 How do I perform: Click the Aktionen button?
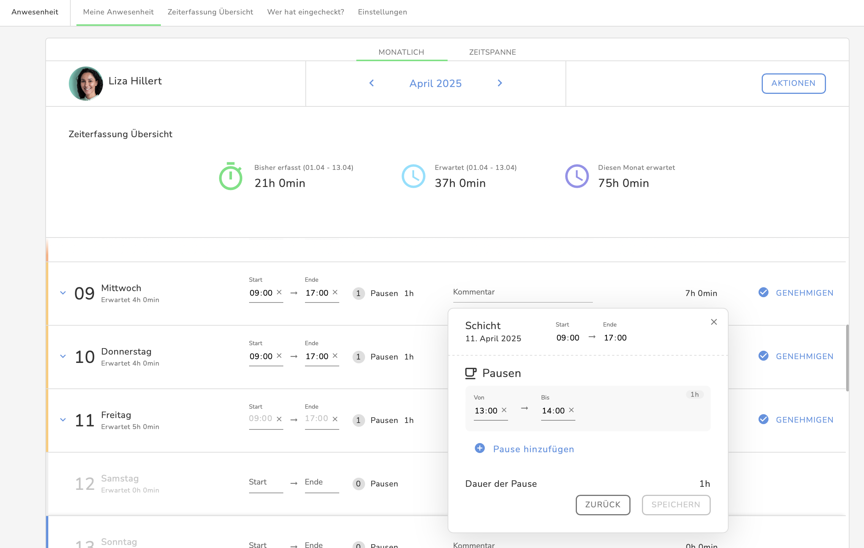coord(793,83)
